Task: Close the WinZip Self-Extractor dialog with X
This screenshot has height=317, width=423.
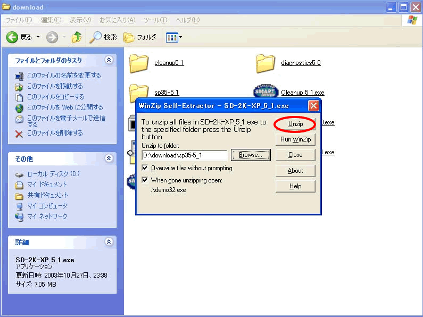Action: point(313,106)
